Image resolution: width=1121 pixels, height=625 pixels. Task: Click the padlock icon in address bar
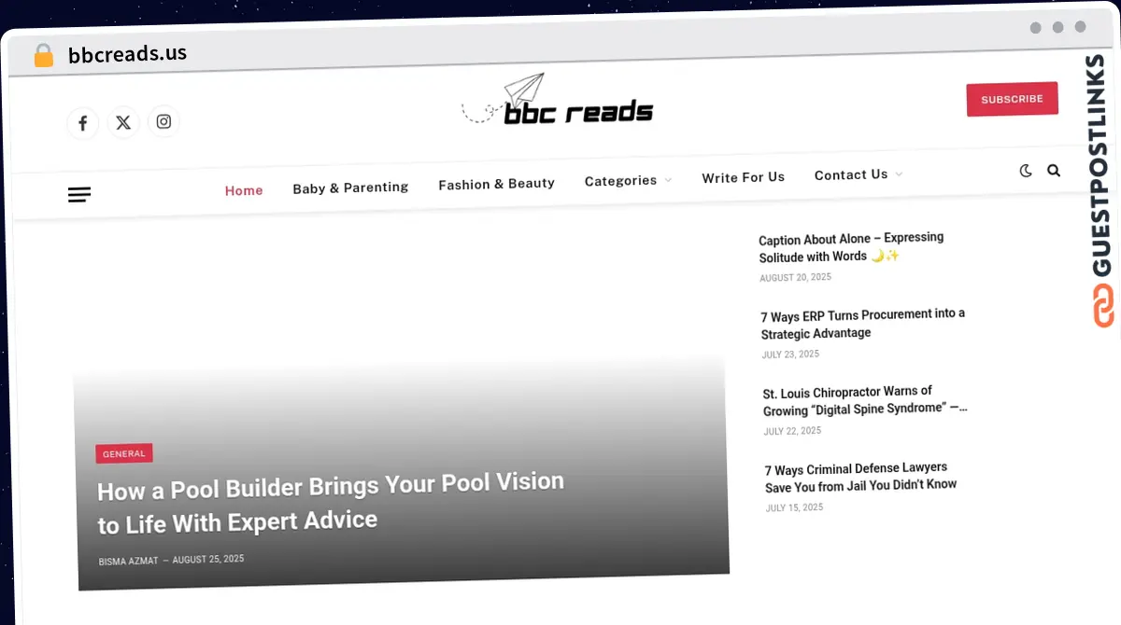tap(43, 55)
